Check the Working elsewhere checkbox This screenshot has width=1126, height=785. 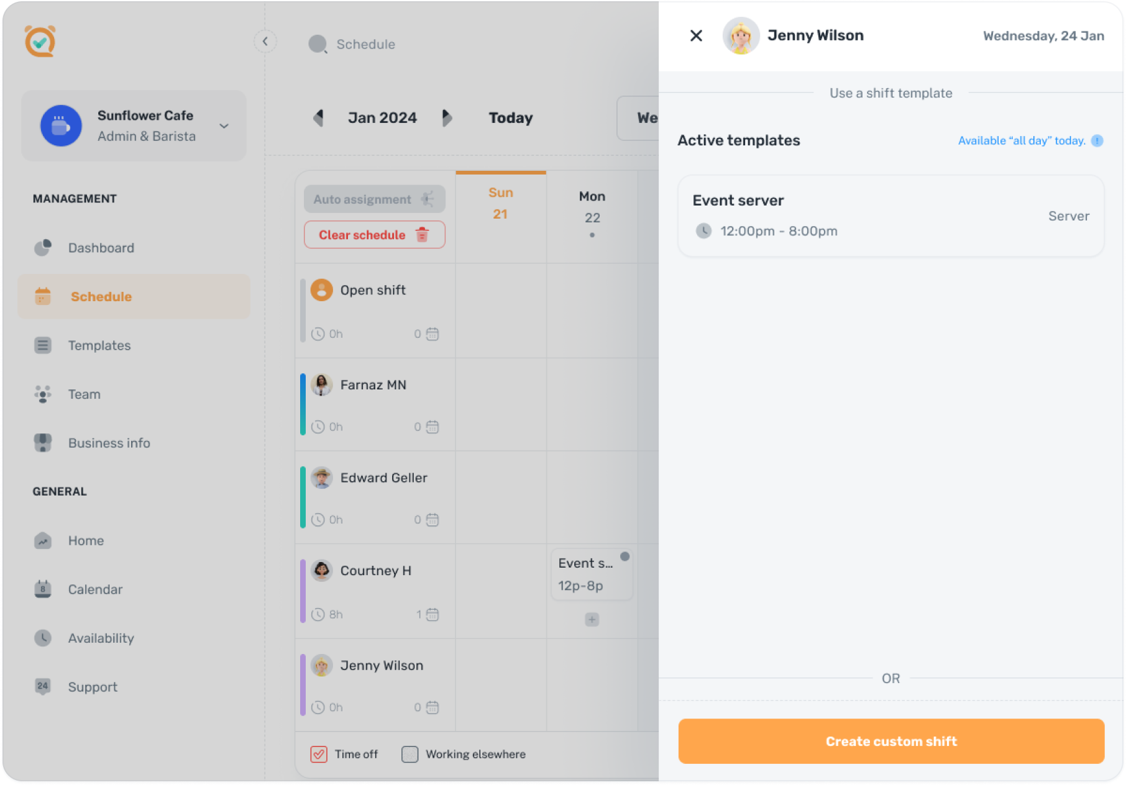410,754
